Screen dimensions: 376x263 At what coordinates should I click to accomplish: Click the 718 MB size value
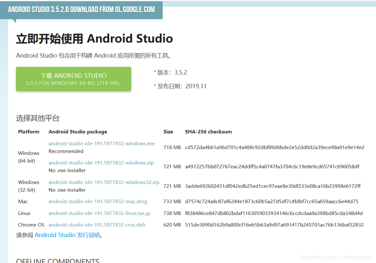point(172,147)
